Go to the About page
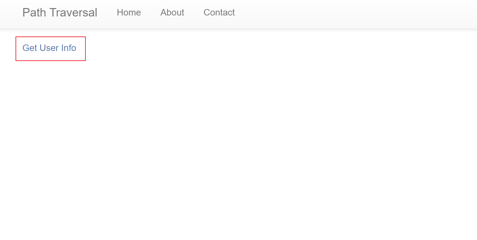Viewport: 477px width, 240px height. pyautogui.click(x=172, y=13)
